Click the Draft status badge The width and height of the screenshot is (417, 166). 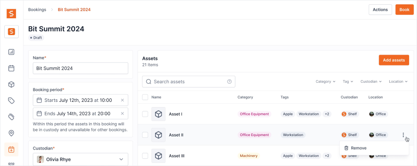(x=36, y=38)
